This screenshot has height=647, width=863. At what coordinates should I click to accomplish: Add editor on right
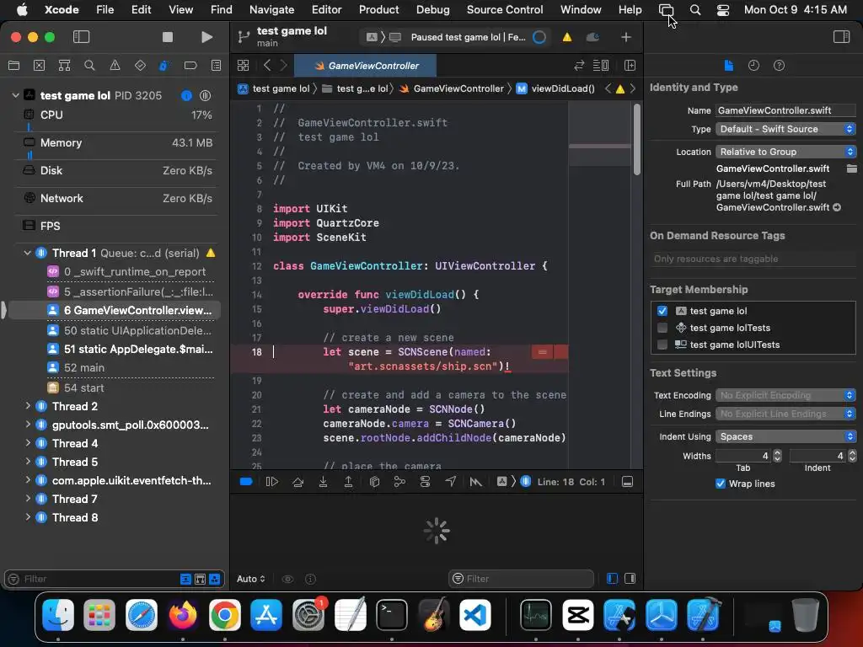coord(630,66)
